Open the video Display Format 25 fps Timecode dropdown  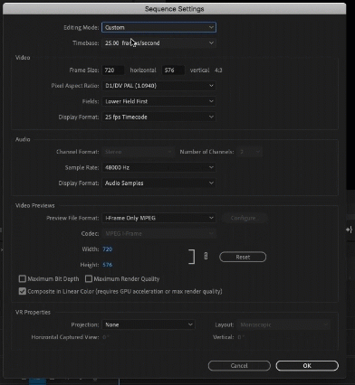(158, 117)
